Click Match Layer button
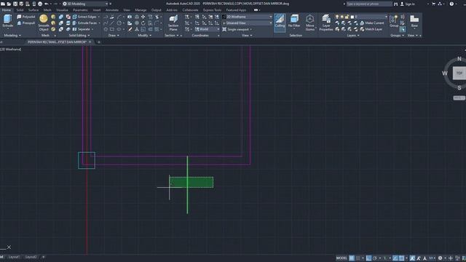 [x=371, y=29]
